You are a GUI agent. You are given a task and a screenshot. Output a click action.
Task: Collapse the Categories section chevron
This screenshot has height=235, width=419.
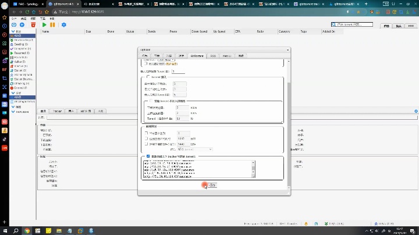coord(13,93)
